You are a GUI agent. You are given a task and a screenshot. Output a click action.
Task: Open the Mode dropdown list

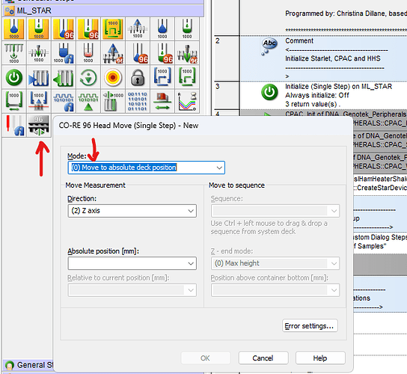tap(147, 168)
